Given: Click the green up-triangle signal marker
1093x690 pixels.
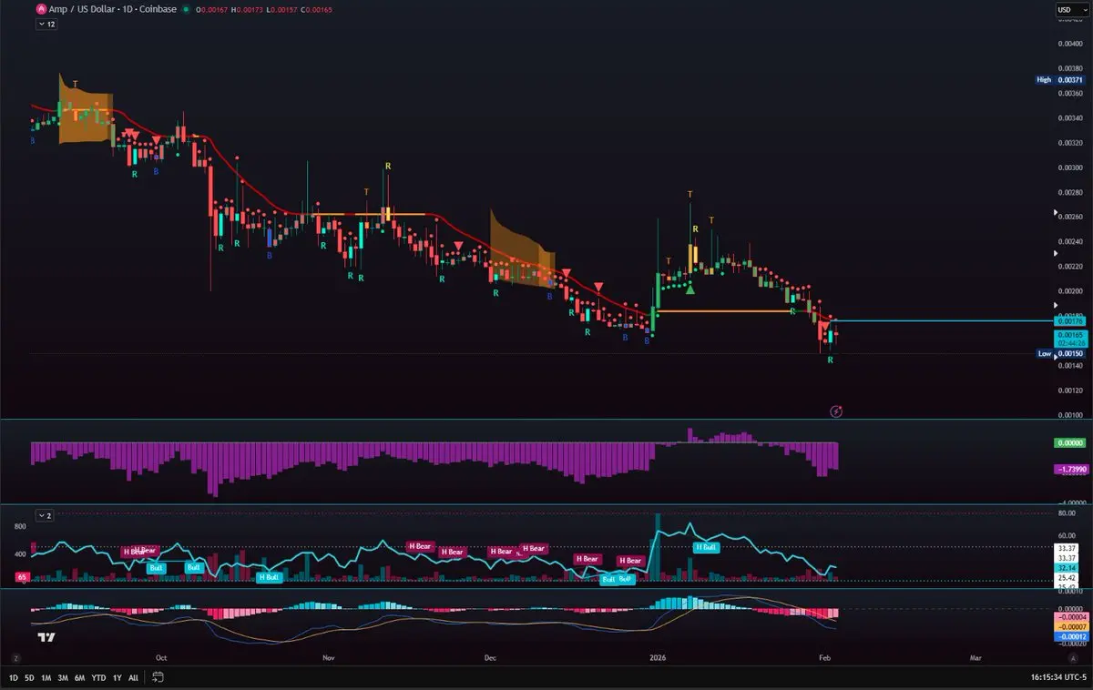Looking at the screenshot, I should point(690,289).
